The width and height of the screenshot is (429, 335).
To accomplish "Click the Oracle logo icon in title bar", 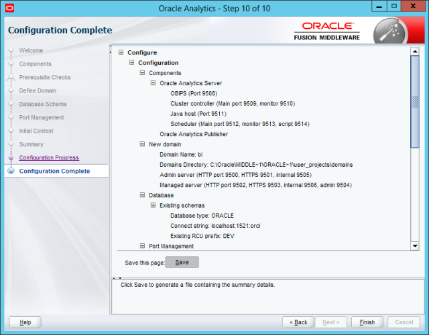I will tap(9, 8).
